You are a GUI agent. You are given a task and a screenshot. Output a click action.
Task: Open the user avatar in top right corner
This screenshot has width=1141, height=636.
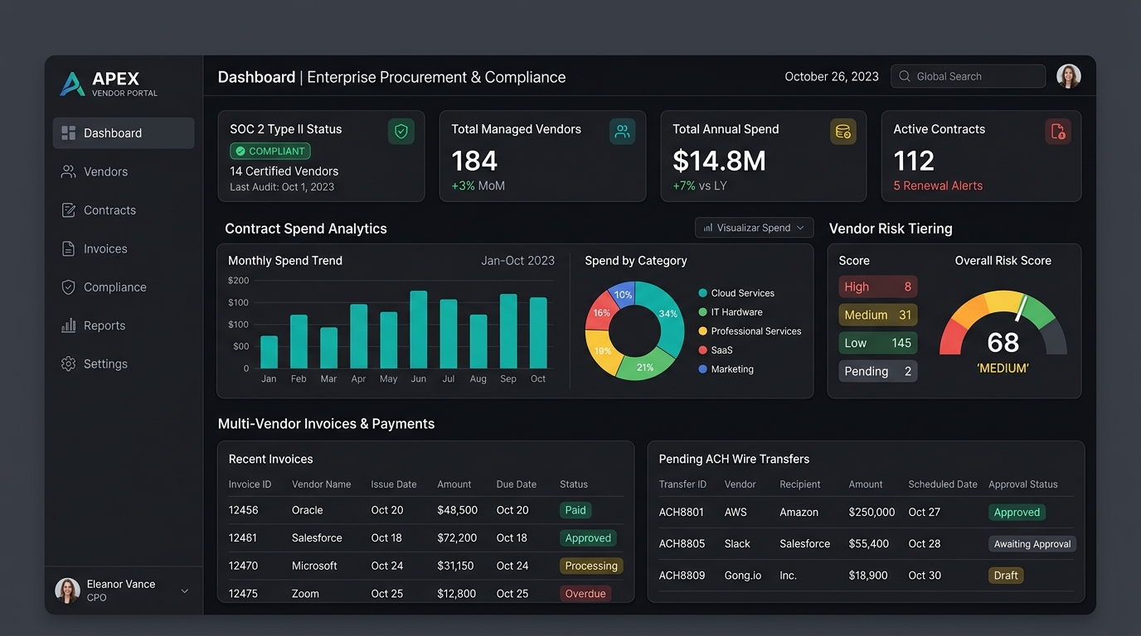[1069, 76]
